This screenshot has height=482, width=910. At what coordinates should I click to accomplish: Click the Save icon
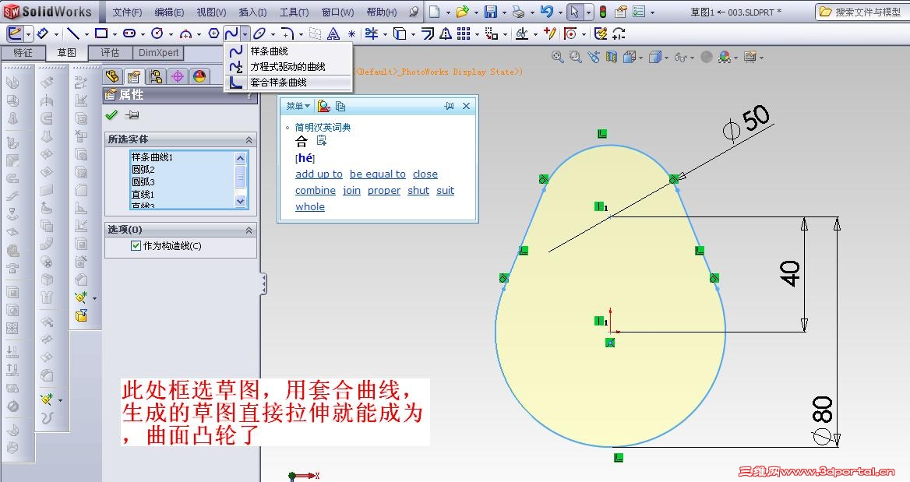tap(490, 12)
